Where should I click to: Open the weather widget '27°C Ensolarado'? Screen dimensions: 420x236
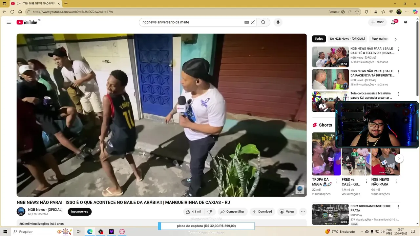[x=340, y=232]
